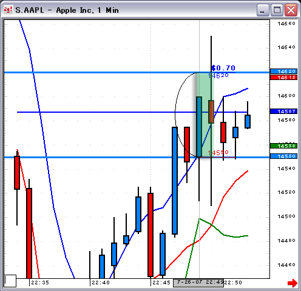
Task: Click the 22:35 time axis marker
Action: pos(40,283)
